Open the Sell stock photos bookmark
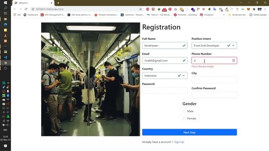The height and width of the screenshot is (151, 269). [x=79, y=15]
